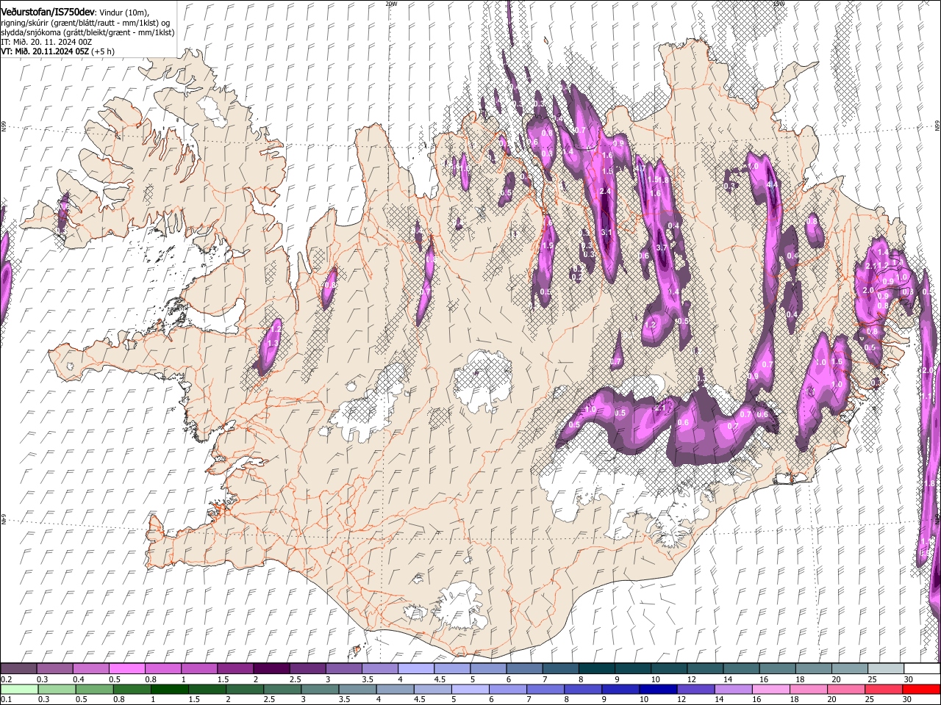The height and width of the screenshot is (705, 941).
Task: Click the rain legend swatch labeled 2.5
Action: [282, 689]
